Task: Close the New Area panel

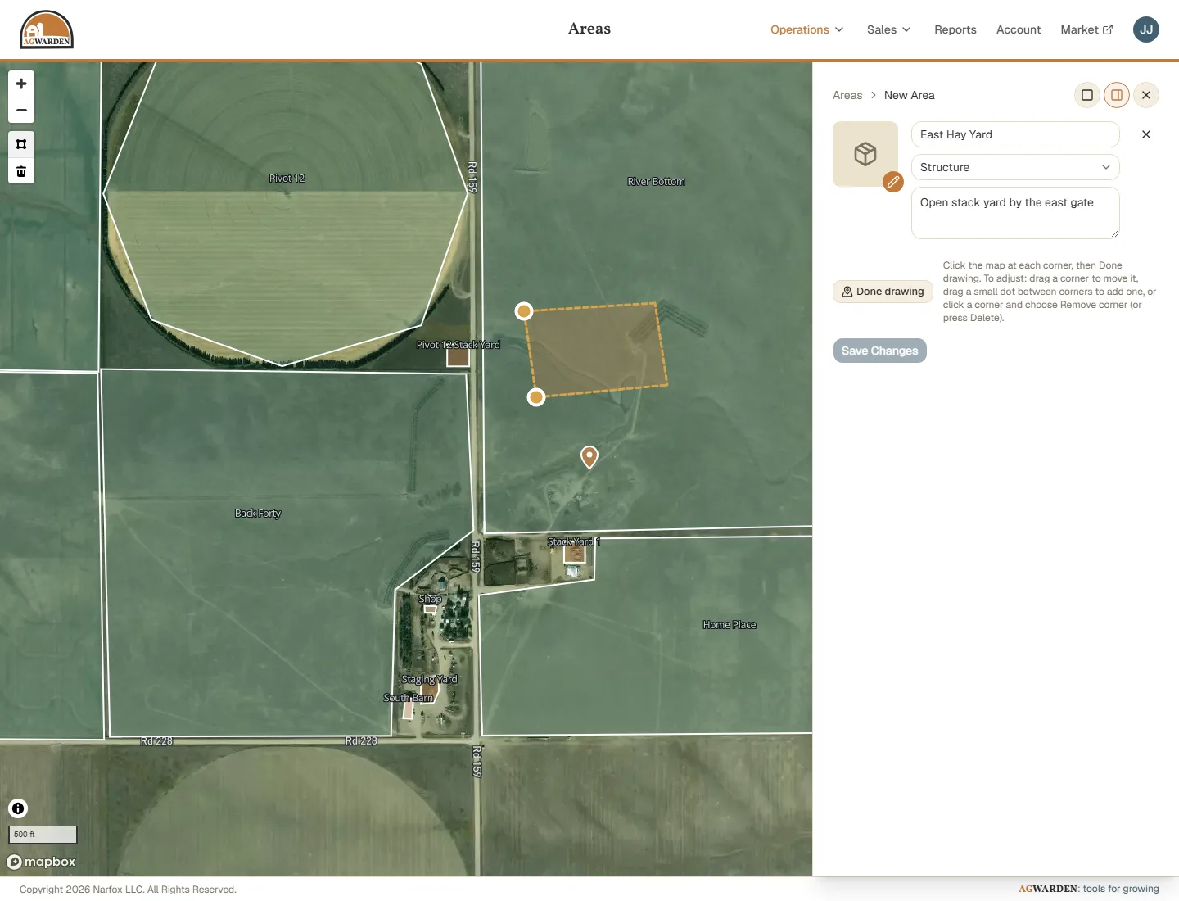Action: click(1146, 95)
